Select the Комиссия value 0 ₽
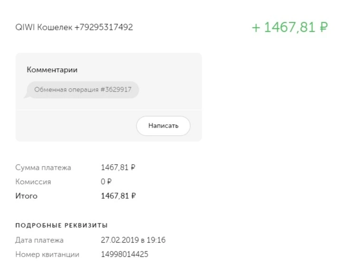Viewport: 338px width, 261px height. click(106, 182)
